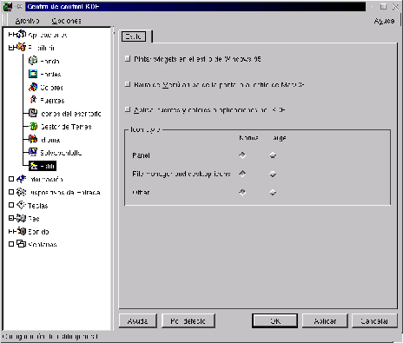Open the Colores module icon
The width and height of the screenshot is (403, 343).
(x=33, y=87)
